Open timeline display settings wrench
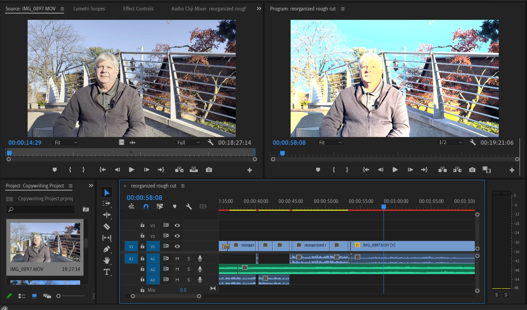The image size is (527, 310). tap(189, 206)
